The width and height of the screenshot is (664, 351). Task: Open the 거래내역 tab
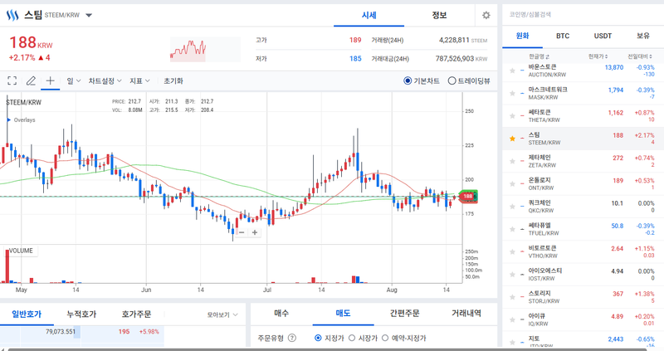466,314
